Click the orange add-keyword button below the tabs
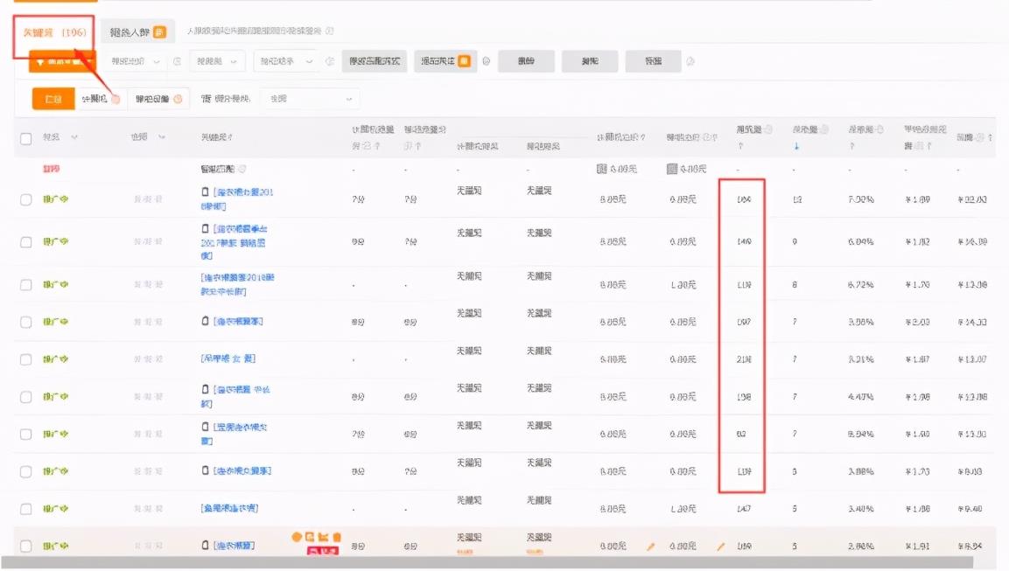Image resolution: width=1009 pixels, height=571 pixels. pos(62,62)
